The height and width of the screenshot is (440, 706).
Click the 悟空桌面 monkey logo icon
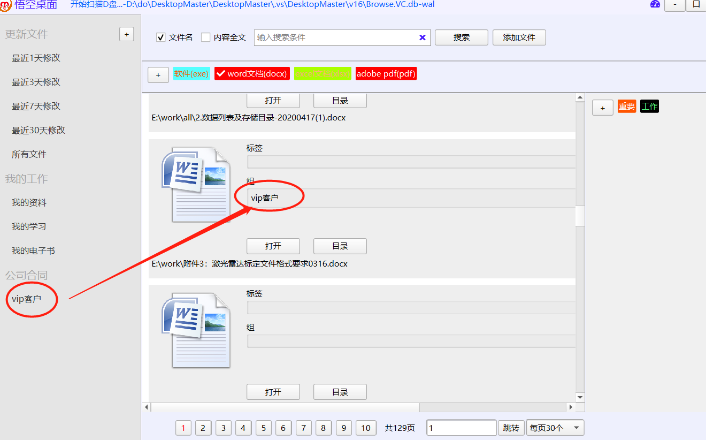point(5,5)
